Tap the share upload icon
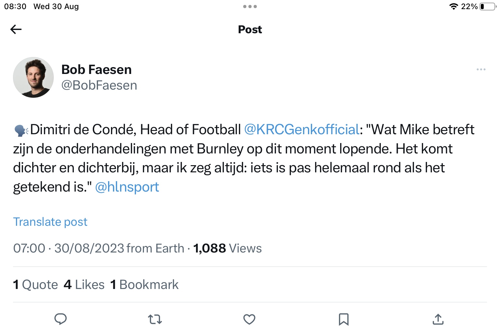The image size is (500, 331). 438,319
